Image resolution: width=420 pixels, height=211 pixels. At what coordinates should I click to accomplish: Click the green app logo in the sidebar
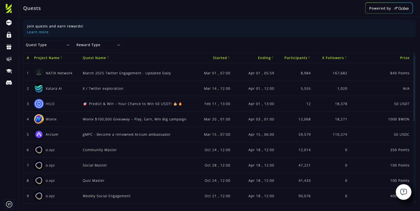[x=9, y=8]
